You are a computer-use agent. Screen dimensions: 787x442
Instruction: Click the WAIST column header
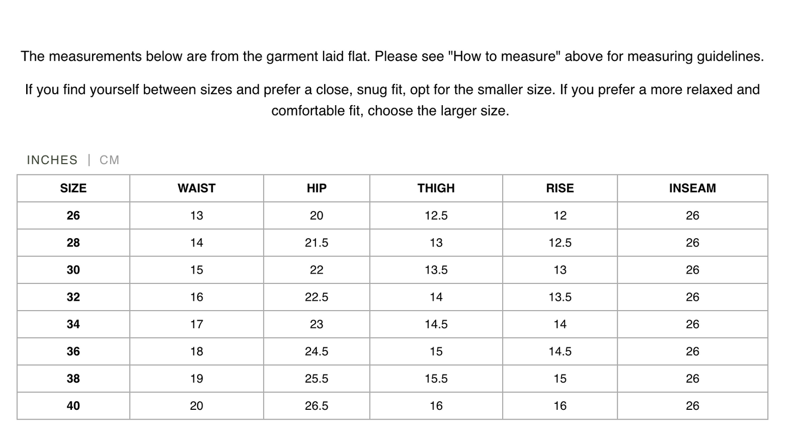197,189
